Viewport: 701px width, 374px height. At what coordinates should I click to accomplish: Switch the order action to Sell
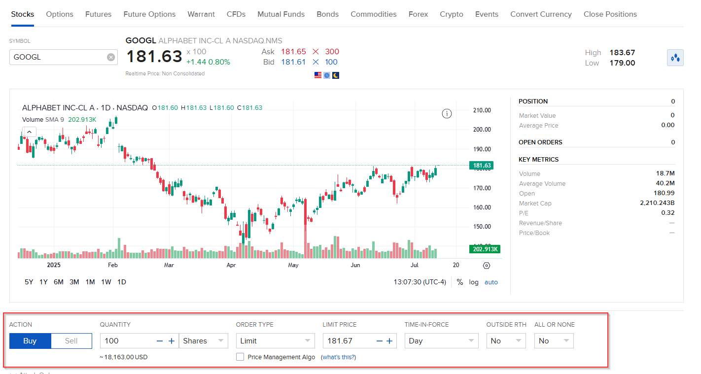[71, 340]
